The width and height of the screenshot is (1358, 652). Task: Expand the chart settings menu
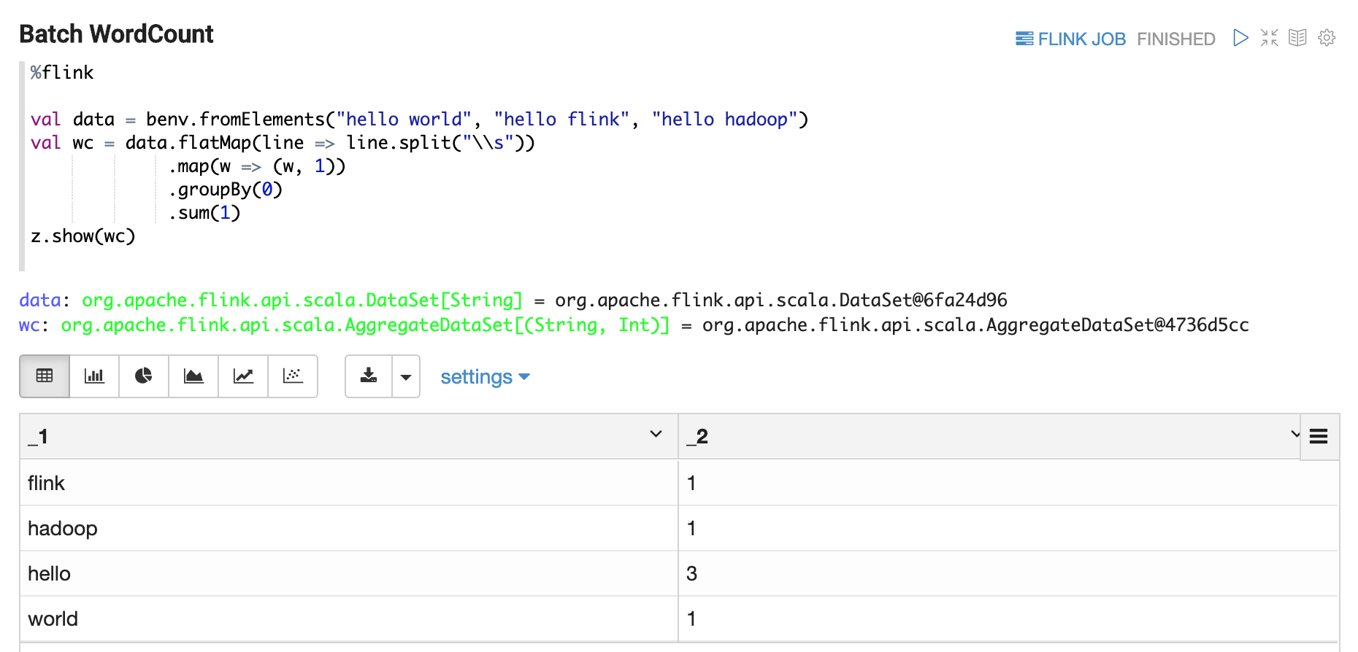click(x=485, y=377)
